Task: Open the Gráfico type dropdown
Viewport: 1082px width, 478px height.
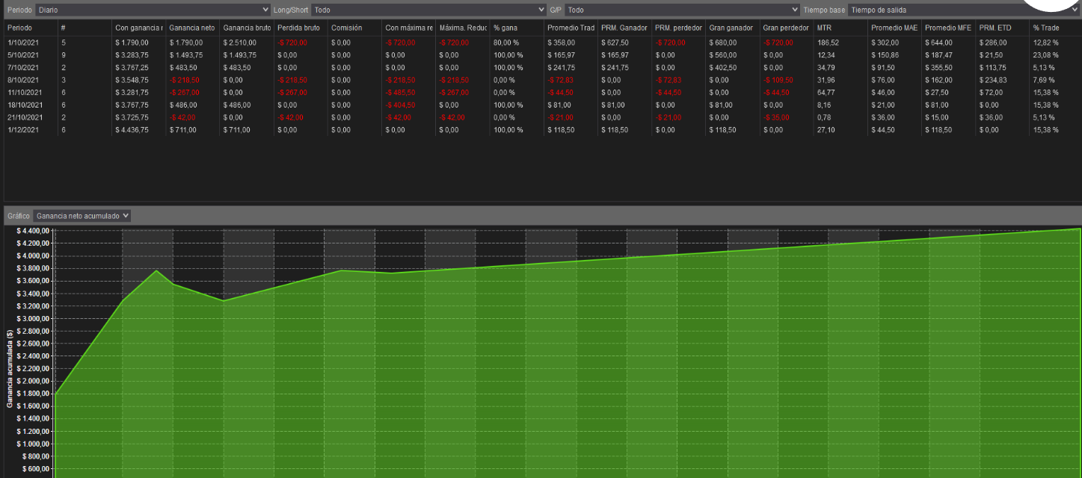Action: 82,215
